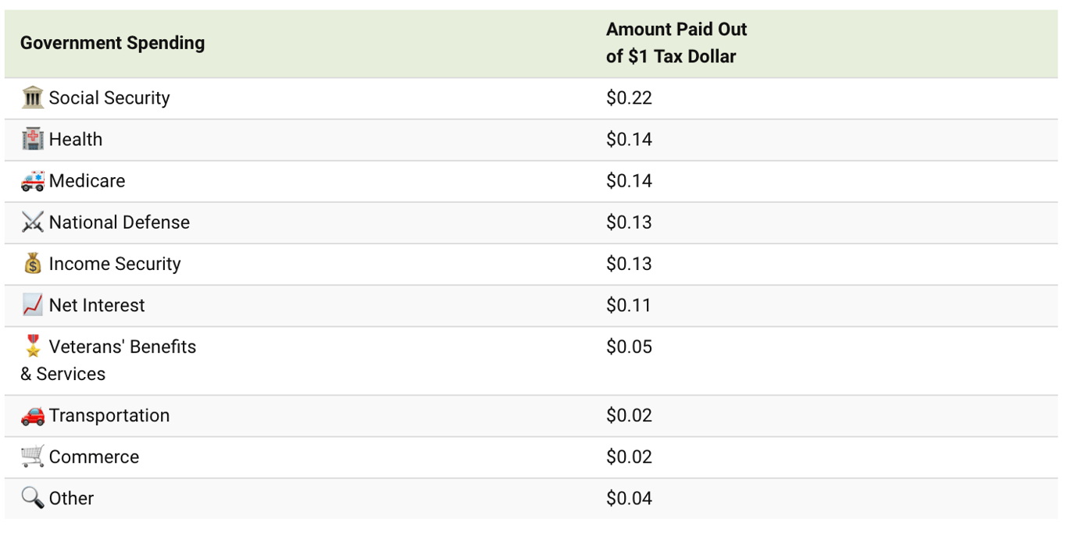The image size is (1067, 537).
Task: Click the Transportation $0.02 amount
Action: pyautogui.click(x=629, y=415)
